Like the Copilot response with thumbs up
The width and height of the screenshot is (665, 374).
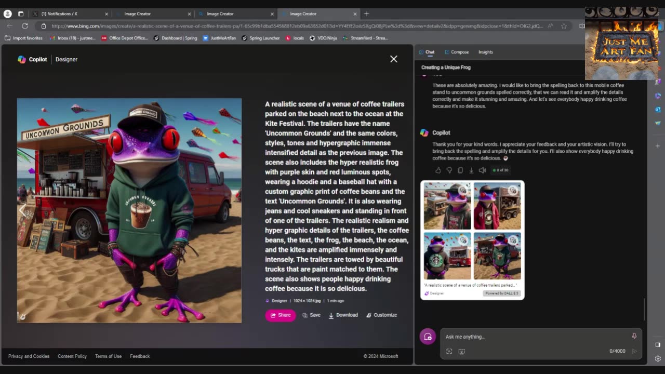[438, 170]
